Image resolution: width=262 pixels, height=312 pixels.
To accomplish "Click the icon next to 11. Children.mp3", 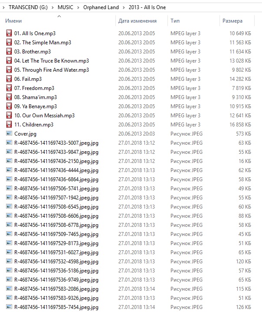I will (x=9, y=125).
